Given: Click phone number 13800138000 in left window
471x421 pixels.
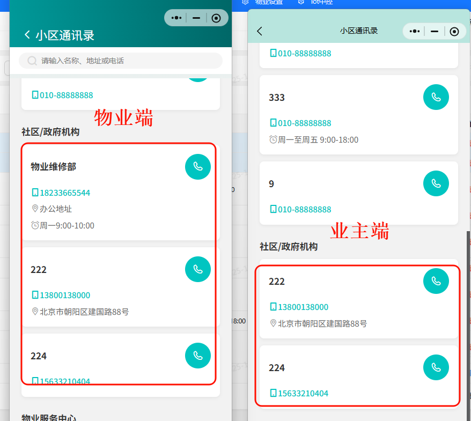Looking at the screenshot, I should [64, 295].
